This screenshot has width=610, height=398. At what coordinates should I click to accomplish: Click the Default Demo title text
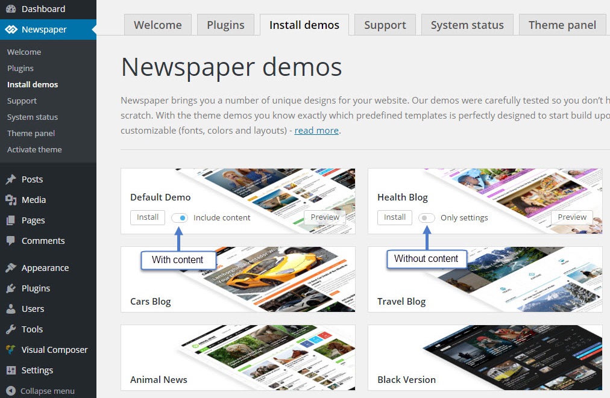tap(160, 197)
